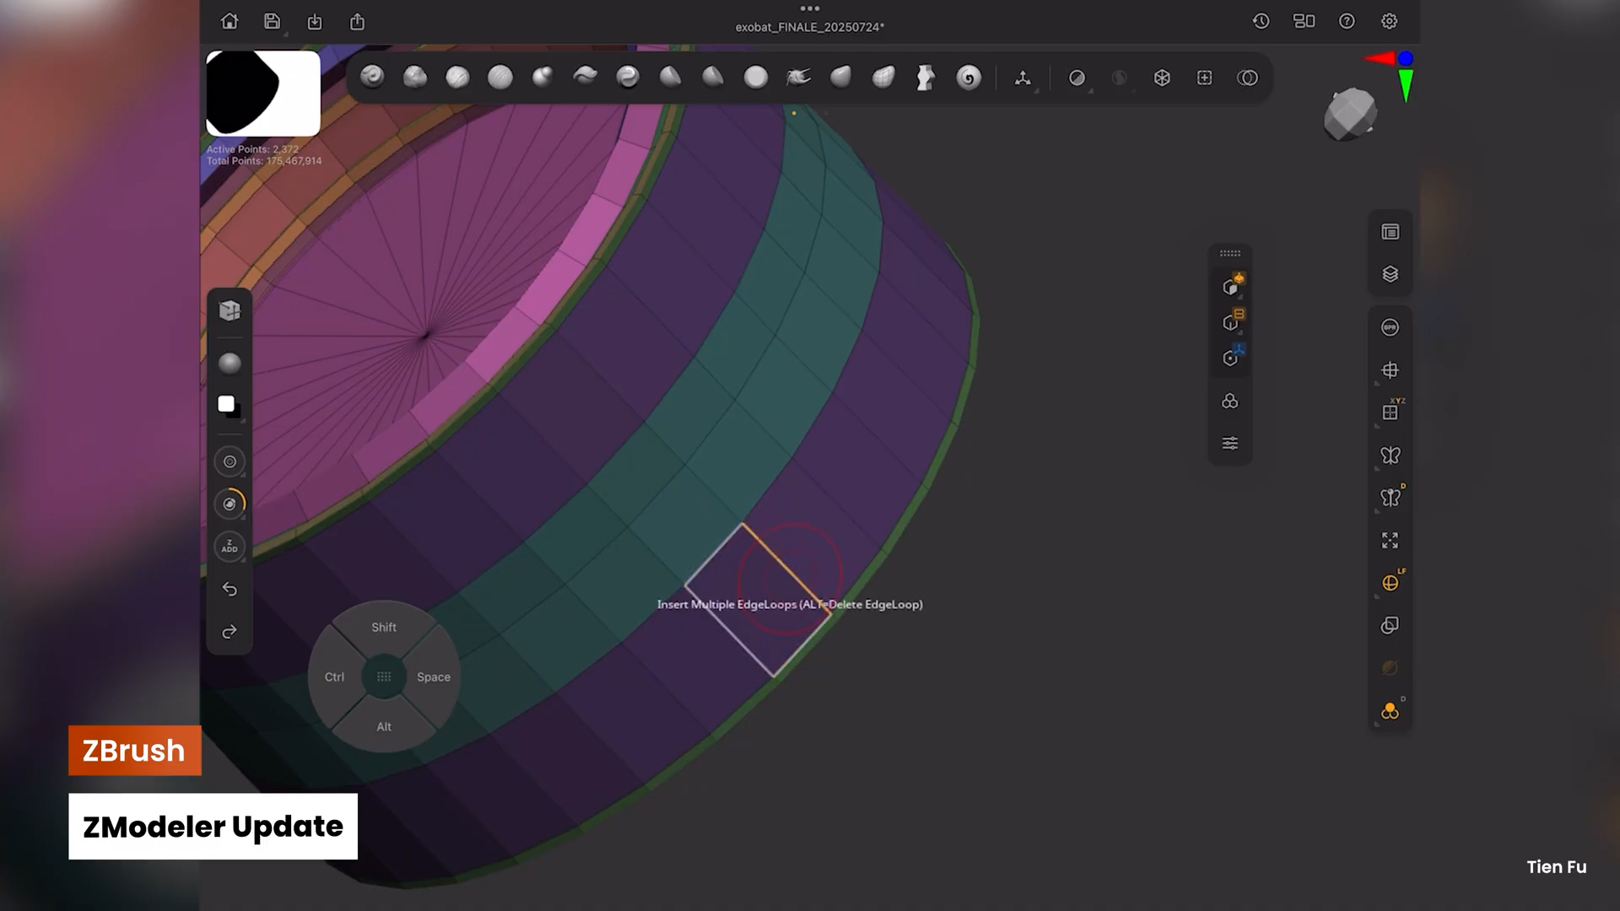The height and width of the screenshot is (911, 1620).
Task: Click the brush alpha thumbnail preview
Action: [263, 93]
